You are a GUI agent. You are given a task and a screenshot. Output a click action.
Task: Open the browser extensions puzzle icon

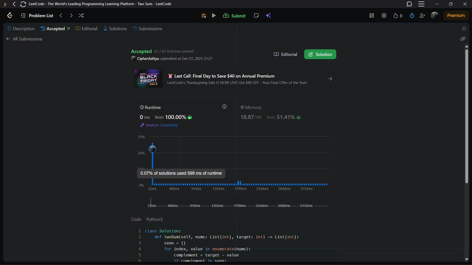(x=409, y=4)
